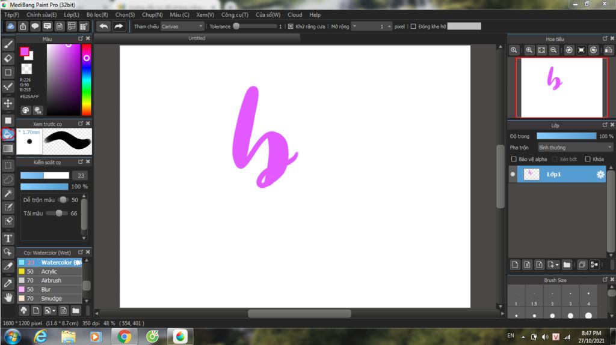Select Blur brush from list
The image size is (616, 345).
point(49,289)
